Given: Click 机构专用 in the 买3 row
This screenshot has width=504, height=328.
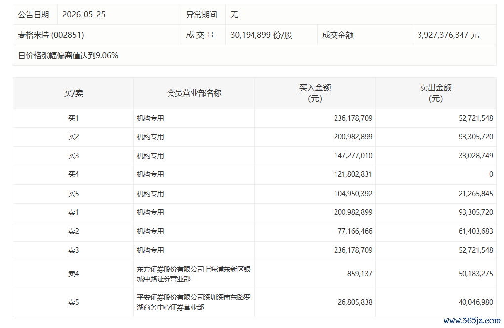Looking at the screenshot, I should pos(150,156).
